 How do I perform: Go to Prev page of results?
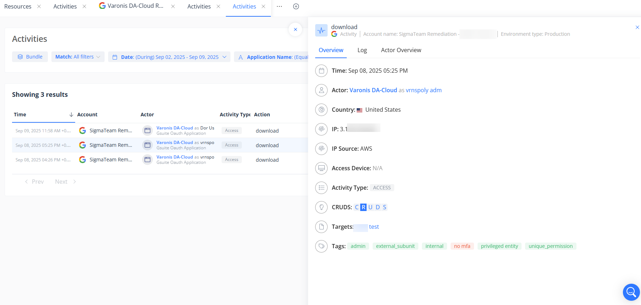click(x=34, y=182)
